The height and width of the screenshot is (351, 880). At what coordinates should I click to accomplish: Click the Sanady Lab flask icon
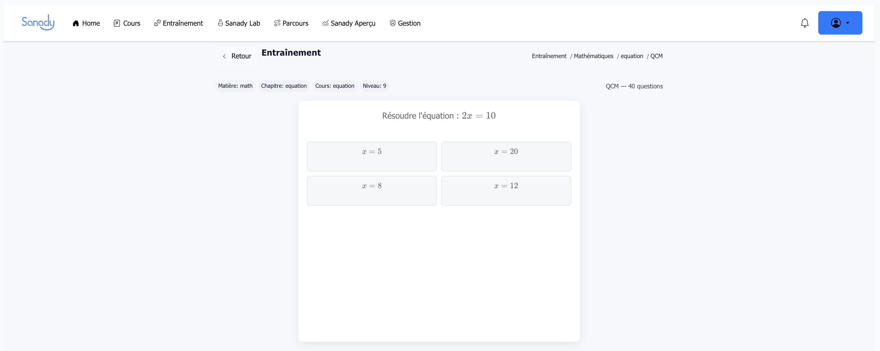(x=220, y=23)
